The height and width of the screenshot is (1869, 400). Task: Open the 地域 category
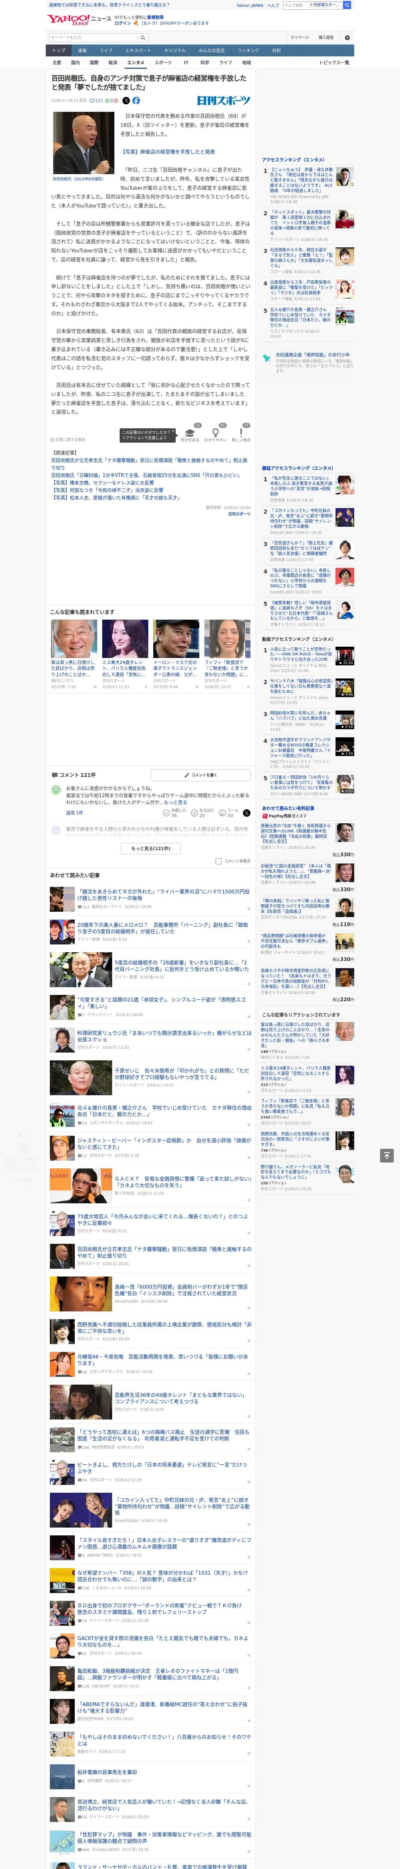(246, 62)
